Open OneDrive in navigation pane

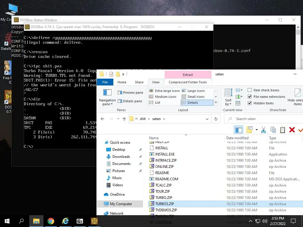pyautogui.click(x=117, y=194)
